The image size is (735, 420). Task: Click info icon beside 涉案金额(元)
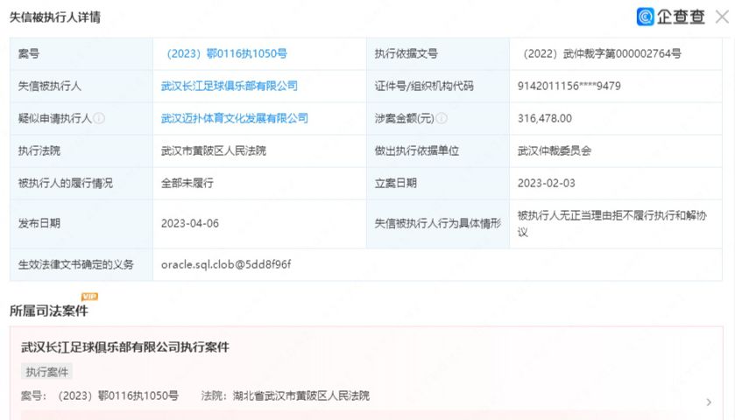[x=442, y=118]
